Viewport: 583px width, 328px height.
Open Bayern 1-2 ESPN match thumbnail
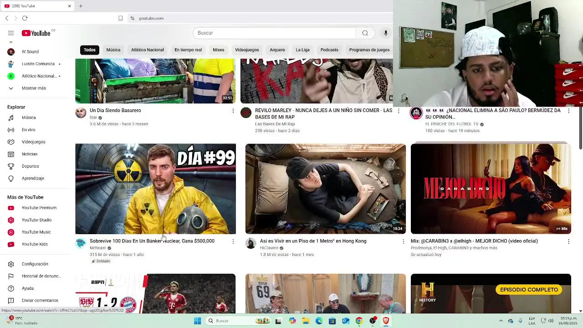click(156, 294)
